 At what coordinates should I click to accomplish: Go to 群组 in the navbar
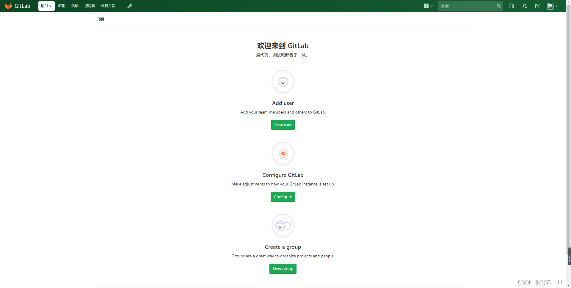tap(62, 6)
